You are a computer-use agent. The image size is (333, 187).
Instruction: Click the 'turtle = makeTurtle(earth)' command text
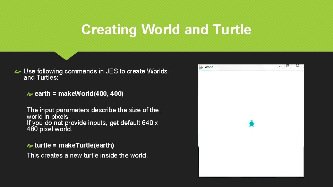point(74,145)
